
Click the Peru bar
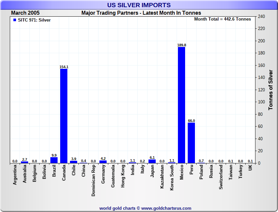click(191, 143)
